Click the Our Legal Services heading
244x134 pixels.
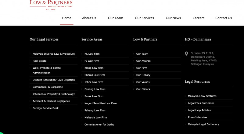(44, 40)
